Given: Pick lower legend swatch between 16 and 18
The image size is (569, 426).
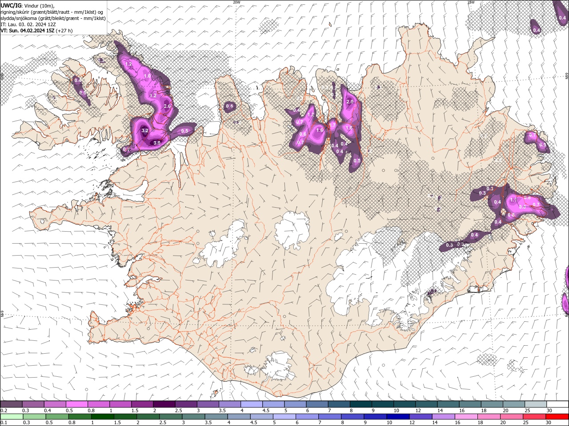Looking at the screenshot, I should pyautogui.click(x=467, y=416).
